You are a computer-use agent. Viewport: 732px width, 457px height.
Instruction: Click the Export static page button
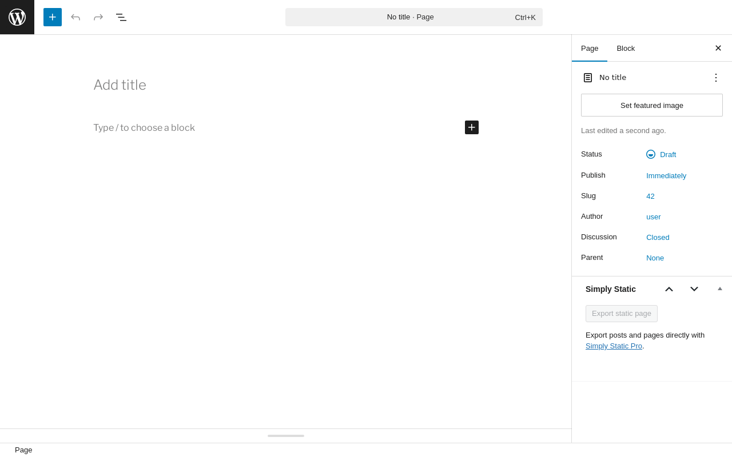622,314
